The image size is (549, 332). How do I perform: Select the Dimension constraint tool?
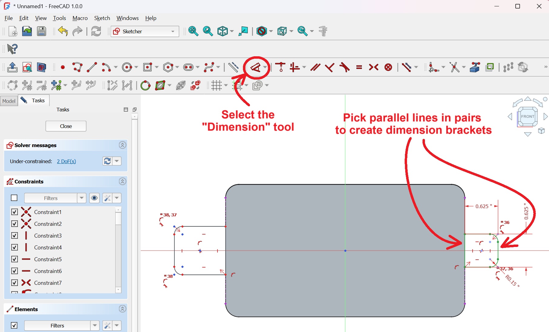(256, 67)
